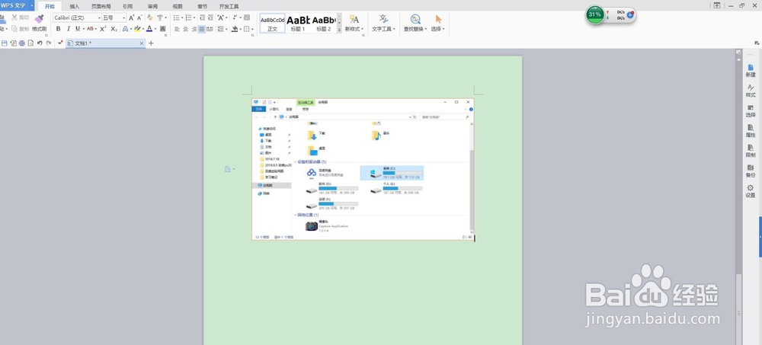
Task: Click the print icon in quick access bar
Action: click(22, 43)
